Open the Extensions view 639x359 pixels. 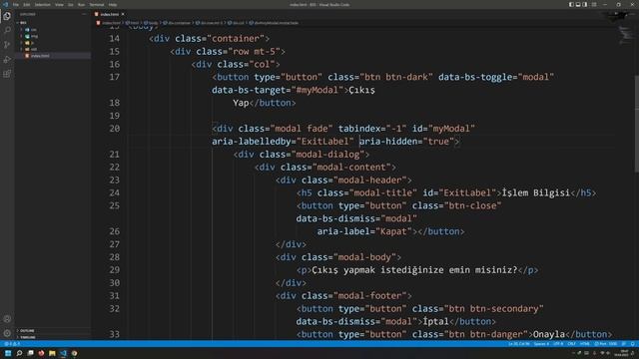[x=7, y=74]
